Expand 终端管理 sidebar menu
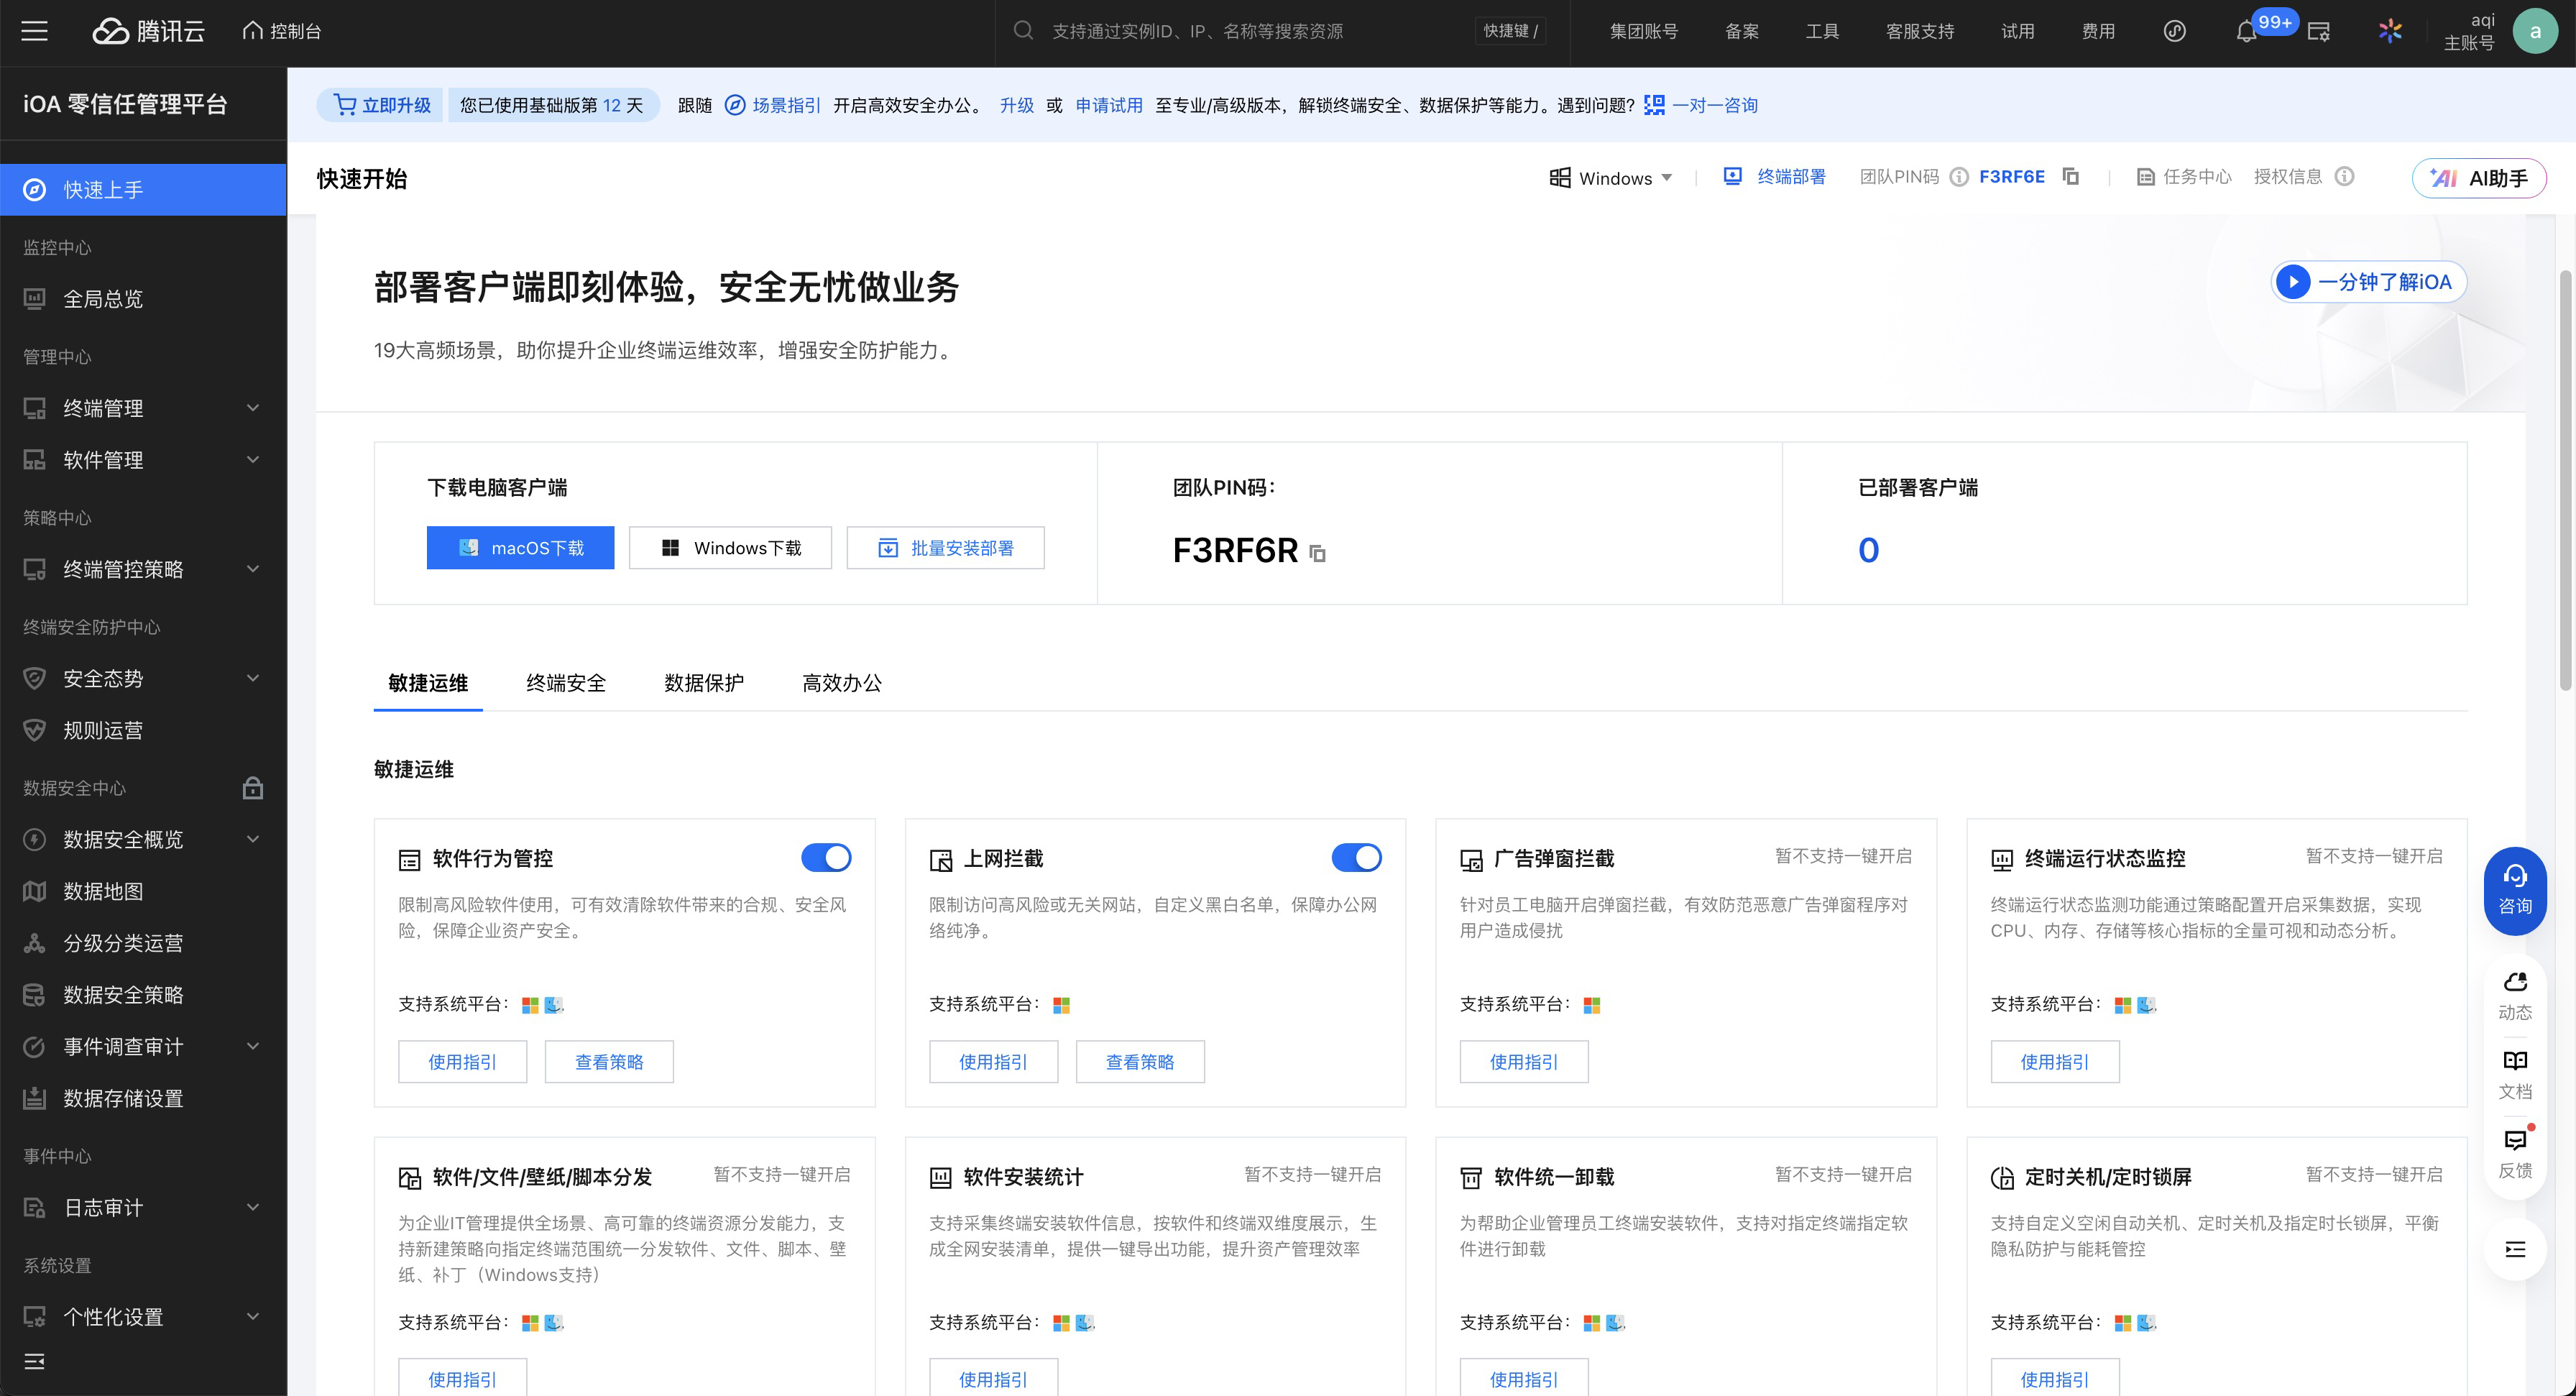Screen dimensions: 2576x1396 pyautogui.click(x=143, y=408)
